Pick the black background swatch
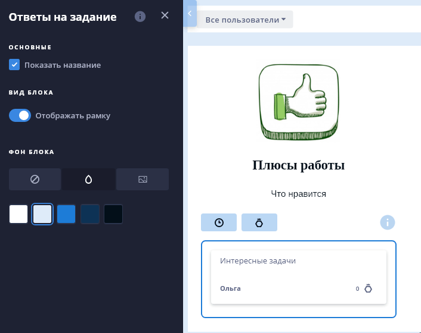421x333 pixels. [113, 214]
